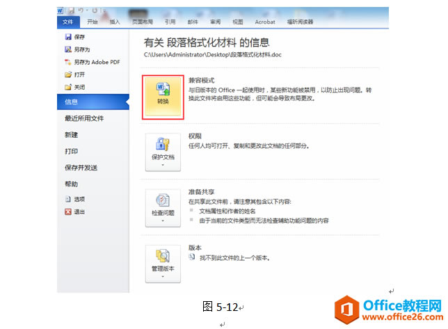Click the Undo arrow in title bar
This screenshot has height=329, width=448.
[81, 11]
